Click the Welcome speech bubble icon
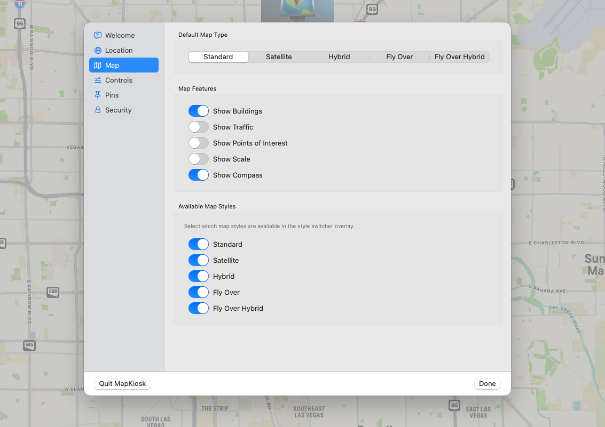 click(x=98, y=35)
